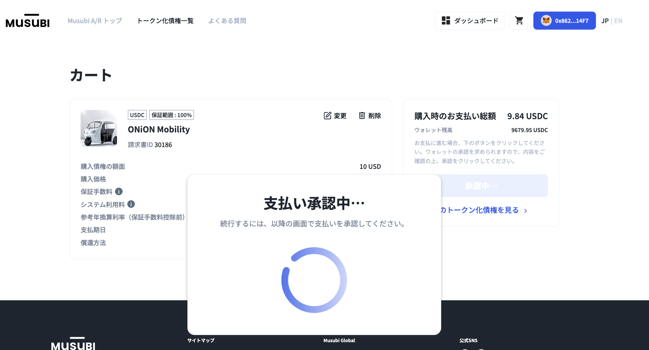Click the MUSUBI logo in header
Screen dimensions: 649x350
(28, 20)
